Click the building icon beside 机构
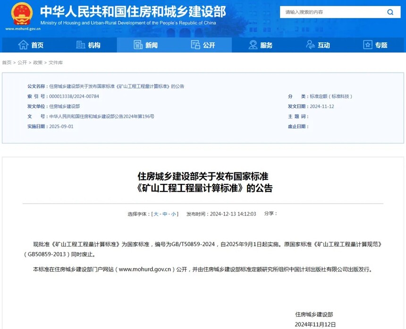 click(x=81, y=45)
